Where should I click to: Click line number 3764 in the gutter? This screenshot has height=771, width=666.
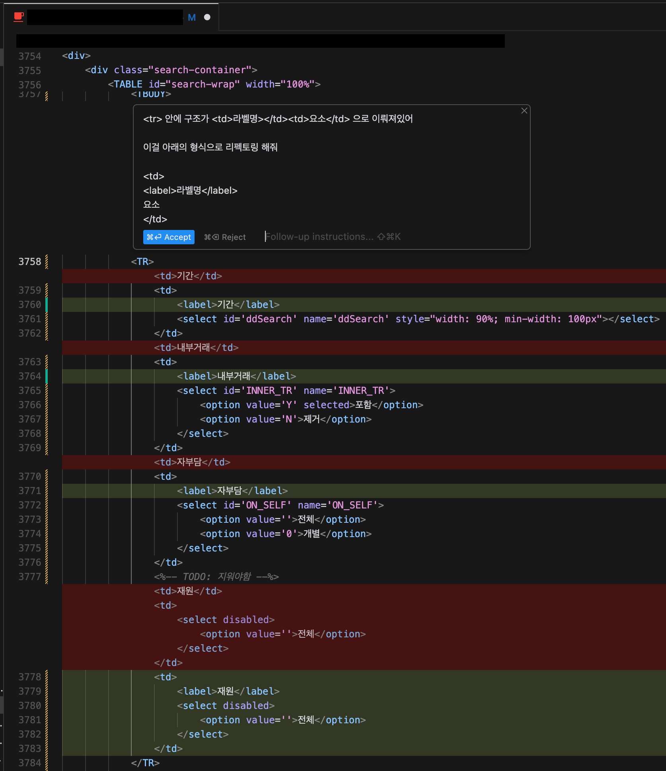(30, 376)
